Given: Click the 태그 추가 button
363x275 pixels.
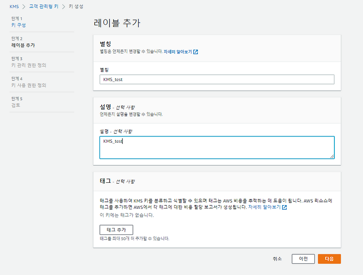Looking at the screenshot, I should coord(116,230).
